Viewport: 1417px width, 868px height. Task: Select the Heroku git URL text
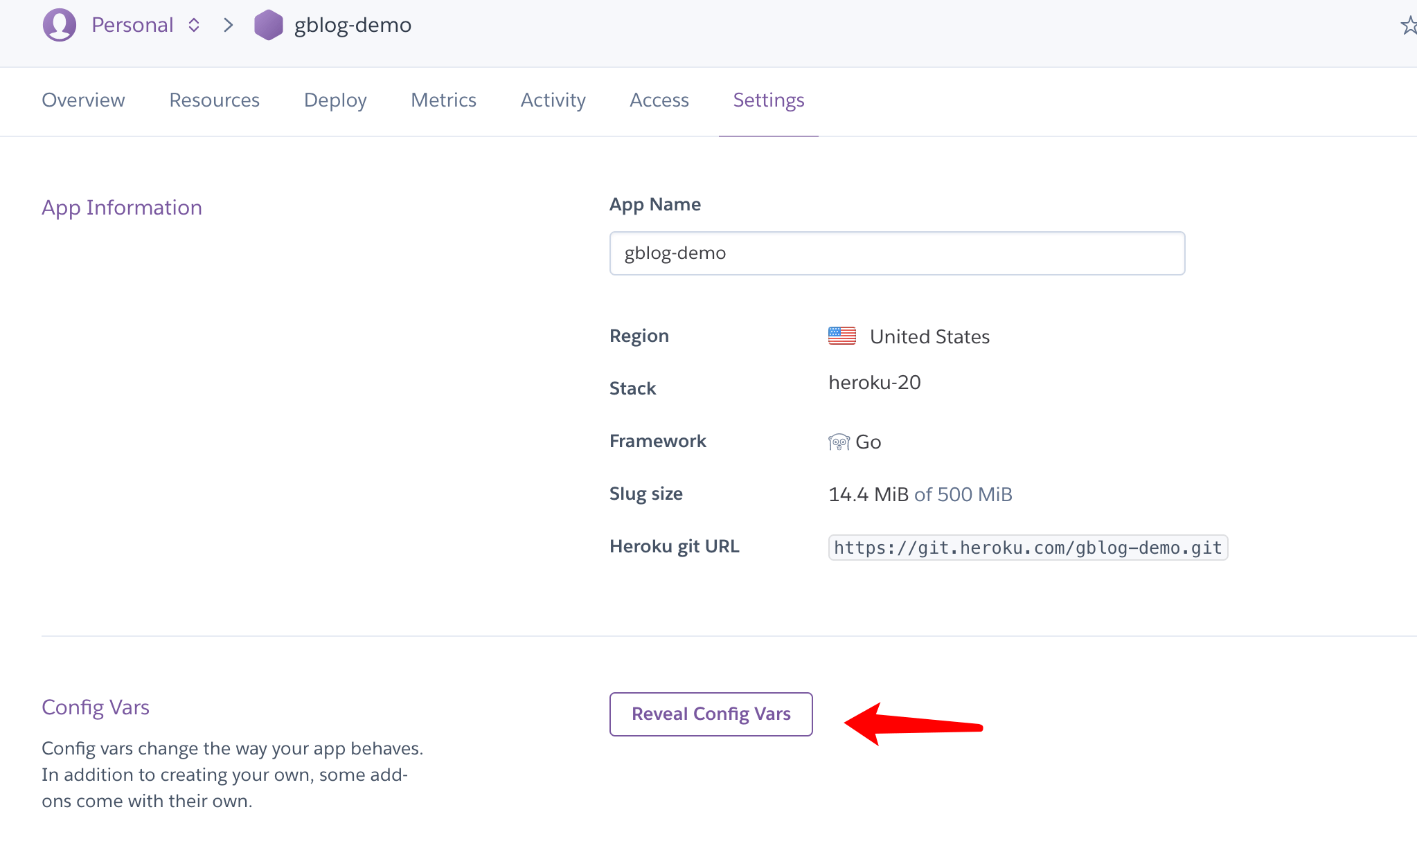click(x=1027, y=548)
